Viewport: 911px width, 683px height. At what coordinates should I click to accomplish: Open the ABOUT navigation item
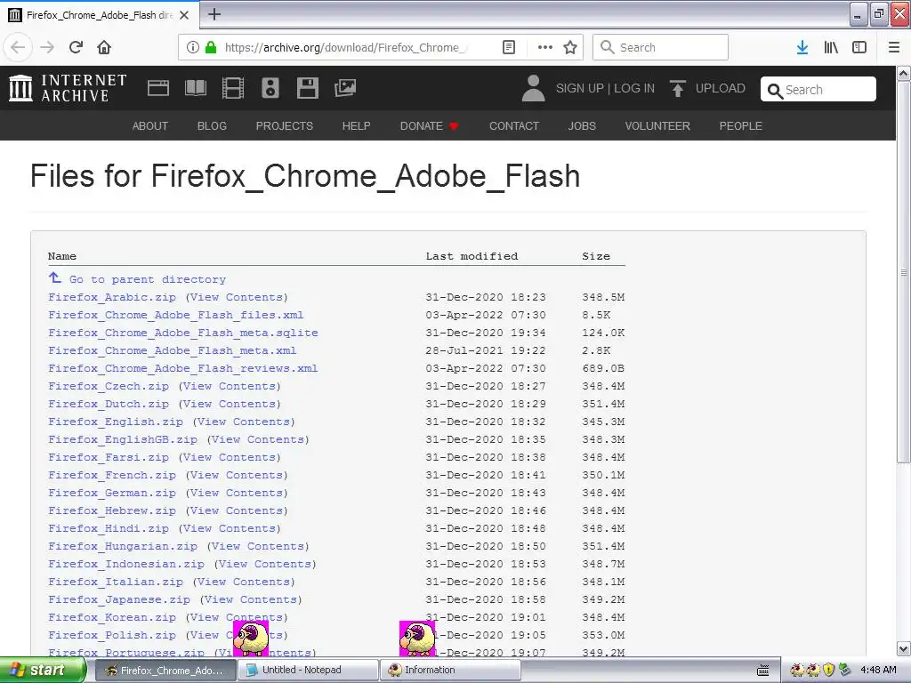149,126
